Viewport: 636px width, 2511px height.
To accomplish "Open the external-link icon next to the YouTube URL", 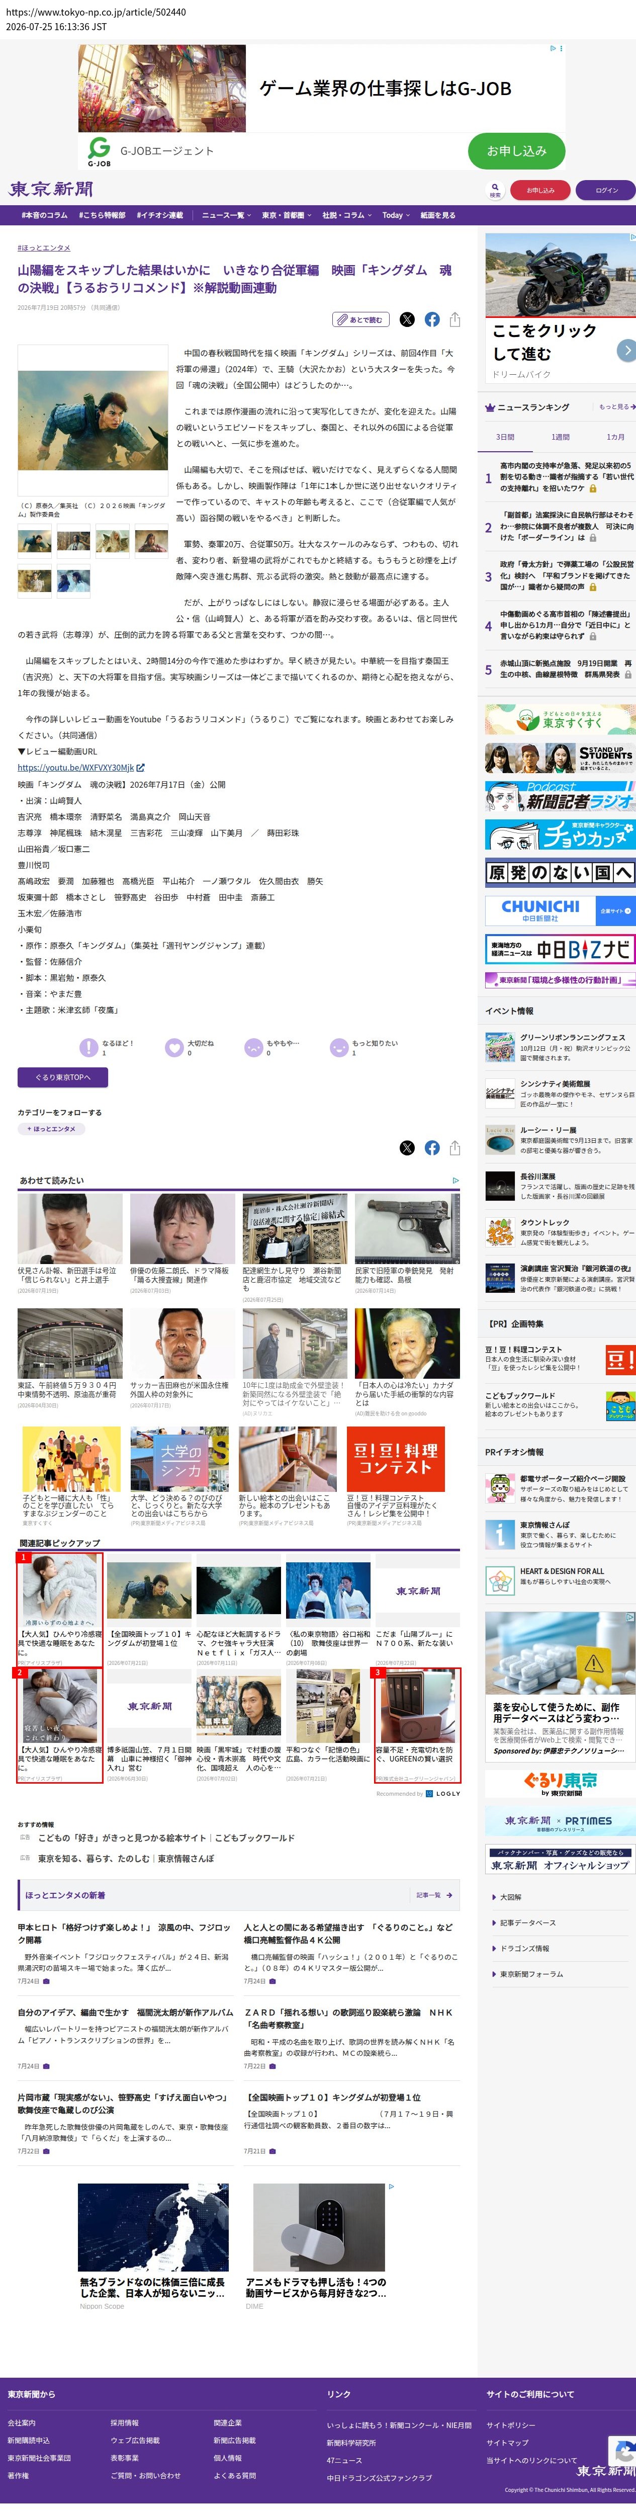I will coord(140,768).
